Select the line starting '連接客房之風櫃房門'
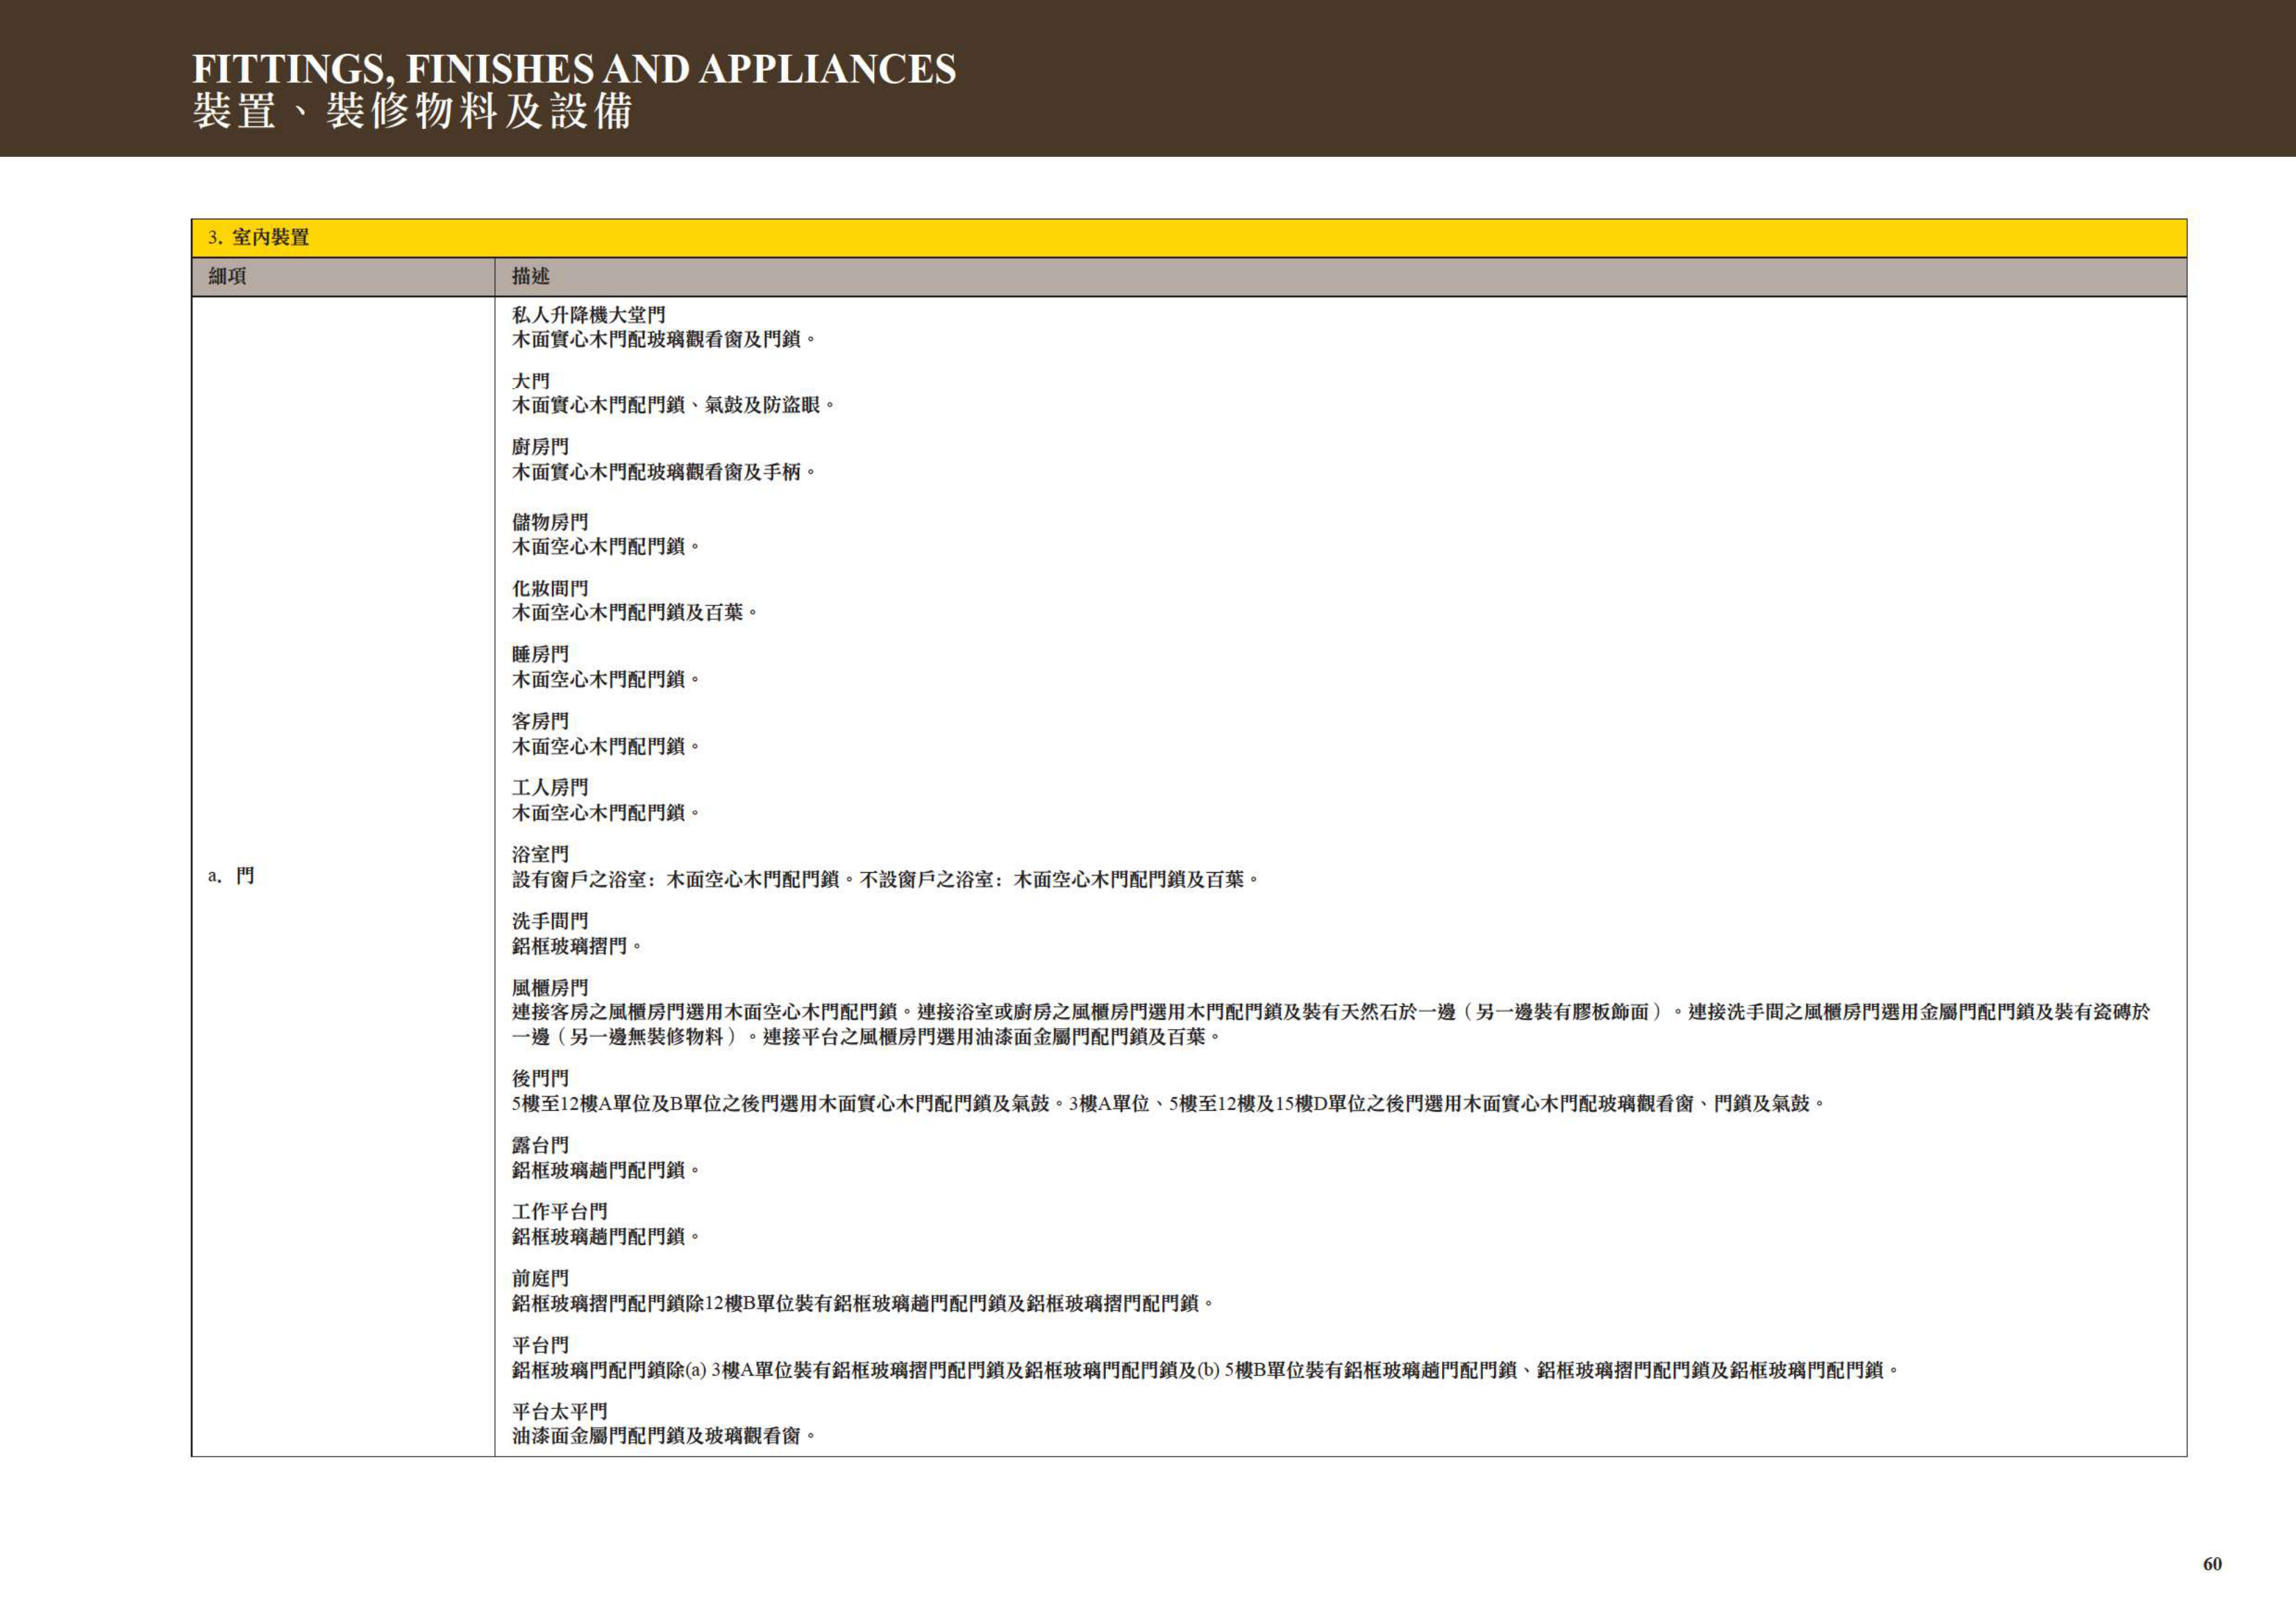Image resolution: width=2296 pixels, height=1624 pixels. pyautogui.click(x=1331, y=1012)
